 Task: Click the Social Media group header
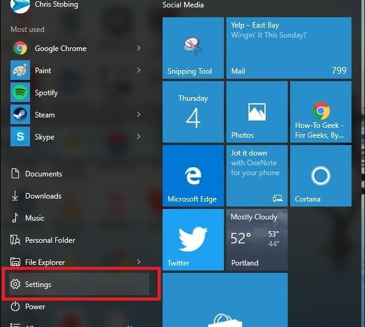[183, 5]
